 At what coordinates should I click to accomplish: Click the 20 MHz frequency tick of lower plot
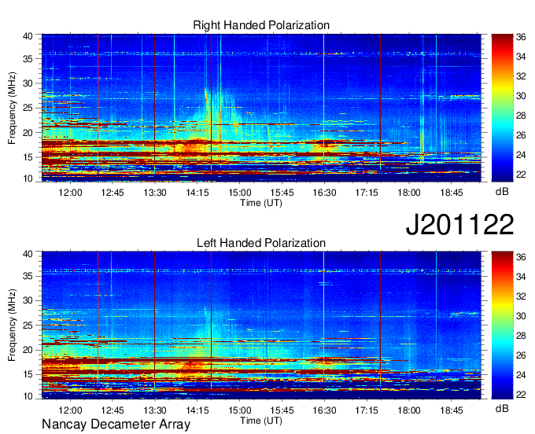point(28,350)
